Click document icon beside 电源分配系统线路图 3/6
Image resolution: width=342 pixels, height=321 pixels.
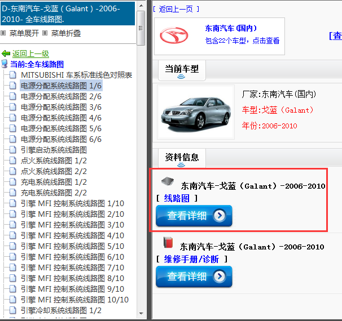tap(13, 107)
